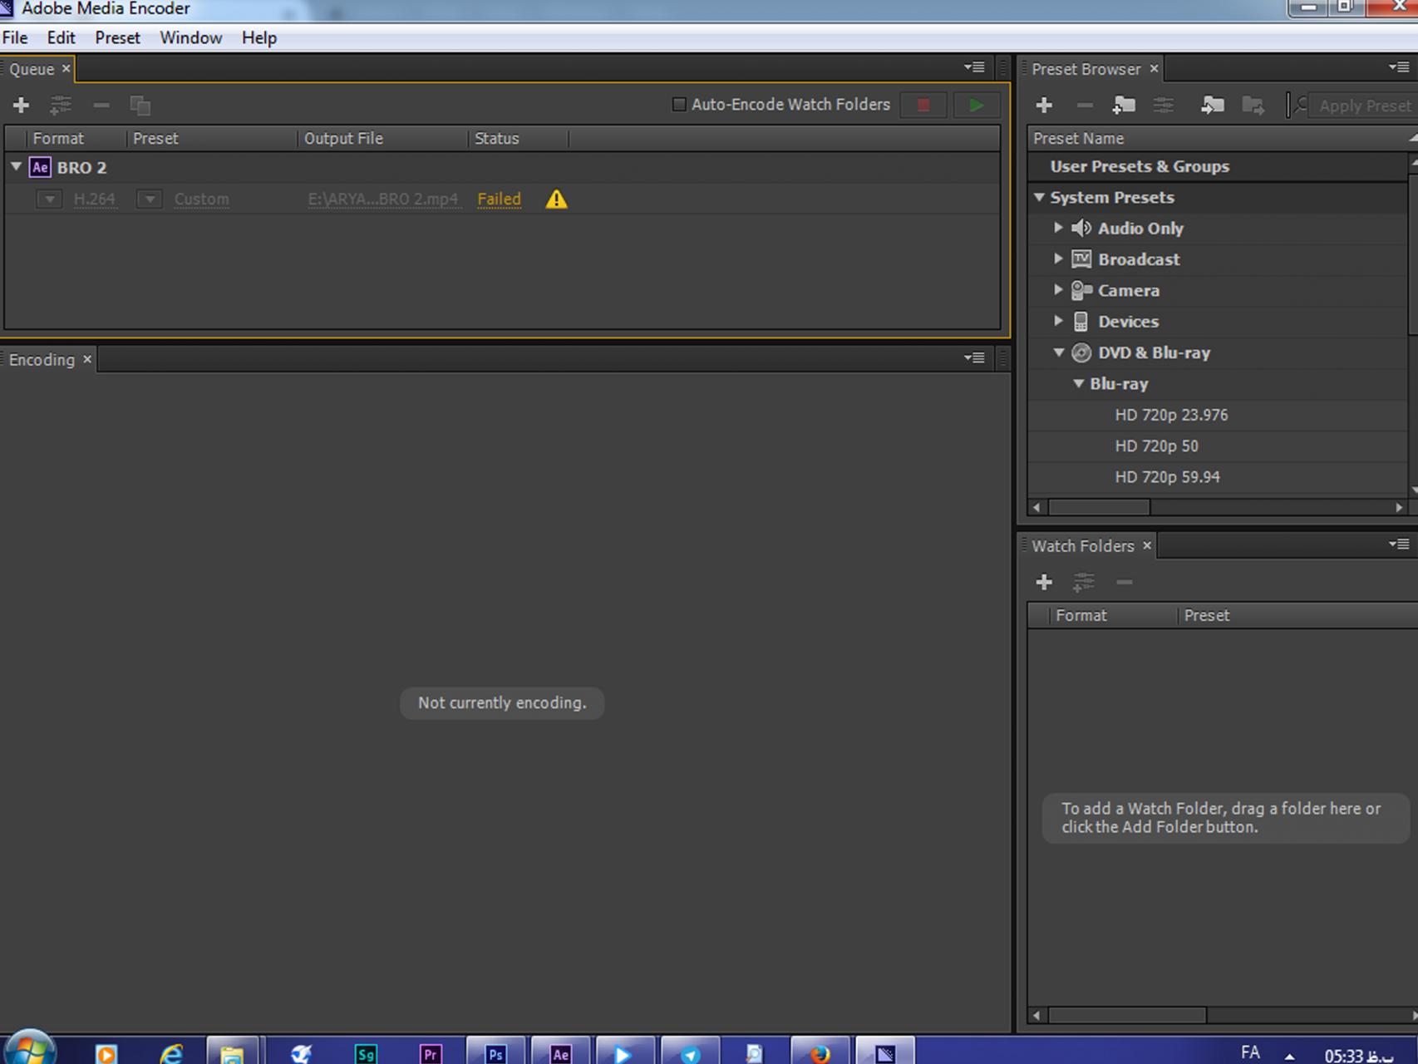The width and height of the screenshot is (1418, 1064).
Task: Collapse the DVD & Blu-ray presets
Action: (1059, 352)
